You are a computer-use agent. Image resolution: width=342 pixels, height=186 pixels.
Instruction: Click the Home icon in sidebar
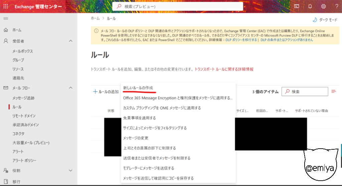click(x=6, y=30)
